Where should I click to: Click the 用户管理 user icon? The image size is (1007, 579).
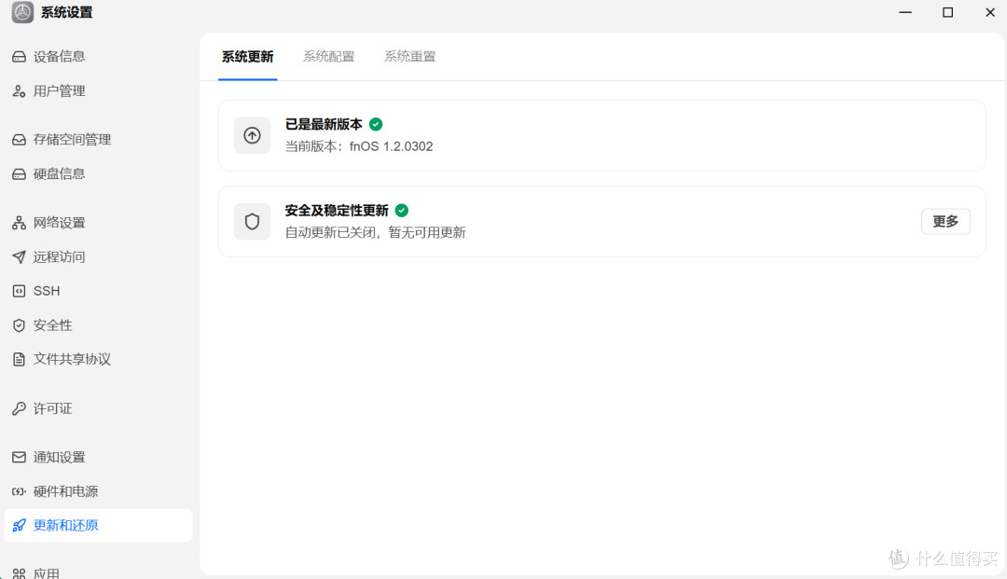point(20,91)
